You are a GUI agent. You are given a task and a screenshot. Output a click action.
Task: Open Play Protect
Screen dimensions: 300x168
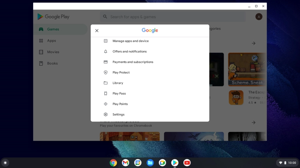click(150, 72)
